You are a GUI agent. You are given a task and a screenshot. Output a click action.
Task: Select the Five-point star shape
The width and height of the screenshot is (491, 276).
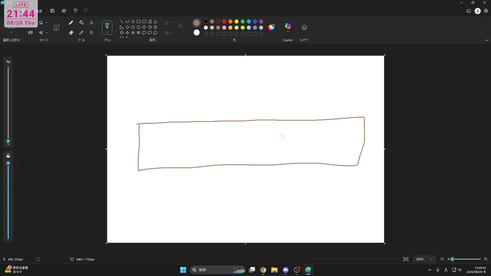(133, 33)
